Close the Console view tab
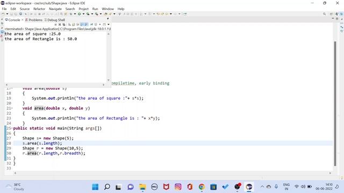 (x=23, y=20)
